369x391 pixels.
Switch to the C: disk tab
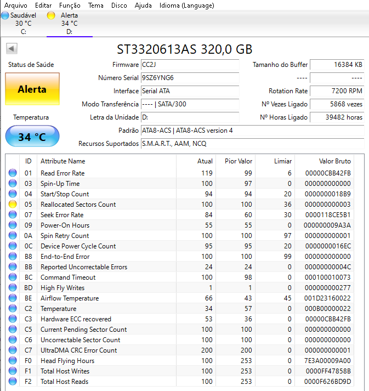click(x=24, y=24)
